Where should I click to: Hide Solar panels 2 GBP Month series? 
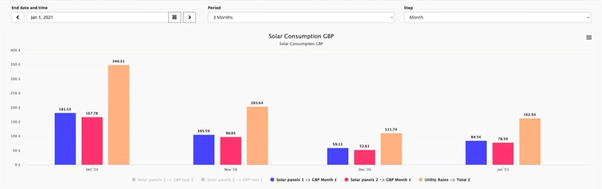coord(378,180)
